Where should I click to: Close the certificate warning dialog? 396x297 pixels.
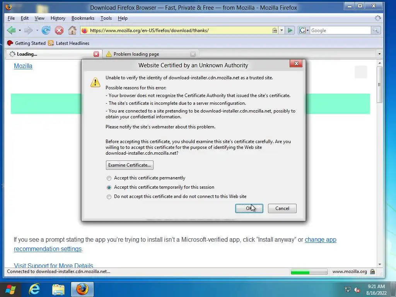[x=296, y=63]
